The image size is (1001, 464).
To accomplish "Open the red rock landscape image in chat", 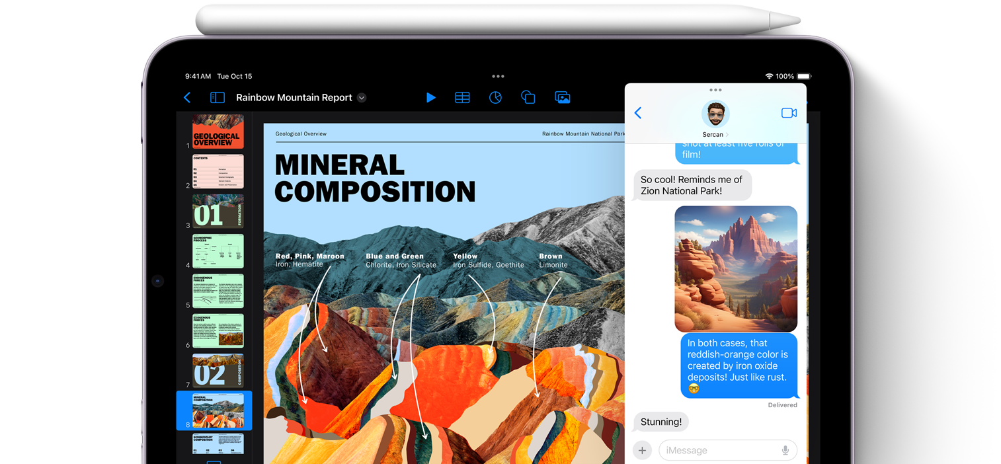I will pyautogui.click(x=735, y=269).
